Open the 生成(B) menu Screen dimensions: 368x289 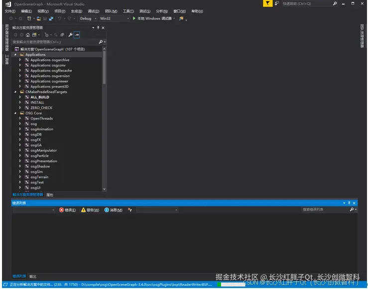point(77,11)
